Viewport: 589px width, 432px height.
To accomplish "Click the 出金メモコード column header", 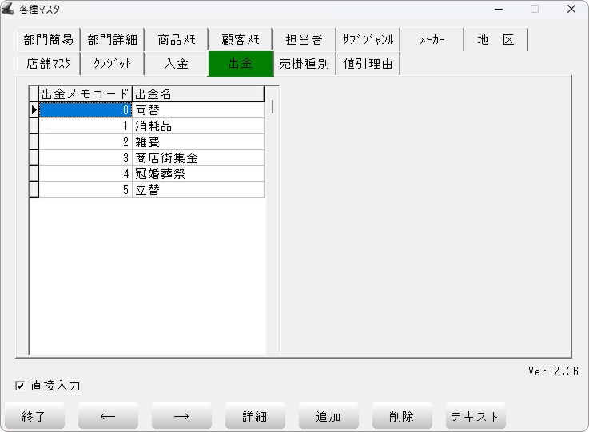I will [x=85, y=94].
